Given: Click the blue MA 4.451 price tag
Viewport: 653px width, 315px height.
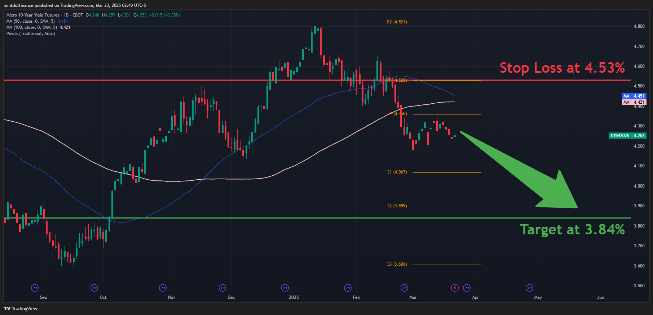Looking at the screenshot, I should (634, 96).
